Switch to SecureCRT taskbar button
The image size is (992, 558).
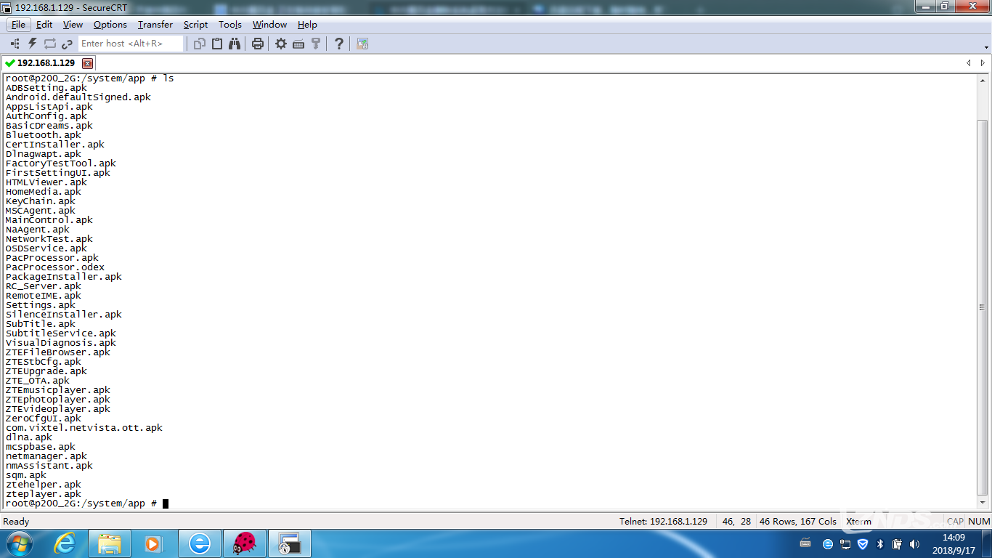click(290, 543)
